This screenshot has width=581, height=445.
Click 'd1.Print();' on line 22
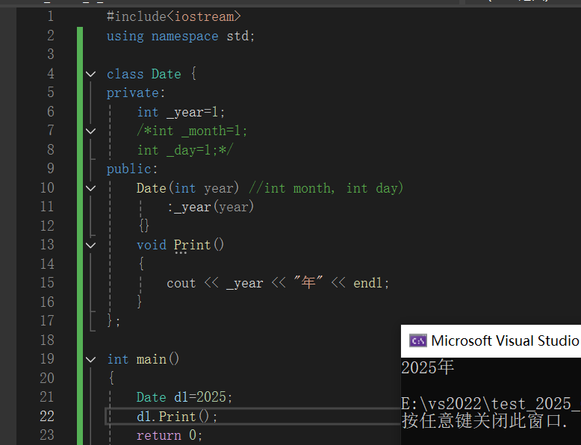(177, 417)
